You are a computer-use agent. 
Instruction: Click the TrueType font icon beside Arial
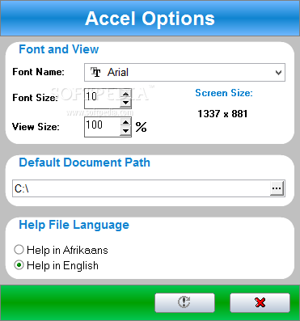(x=95, y=72)
